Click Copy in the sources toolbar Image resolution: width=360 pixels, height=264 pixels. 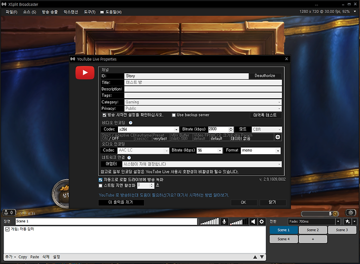coord(22,257)
